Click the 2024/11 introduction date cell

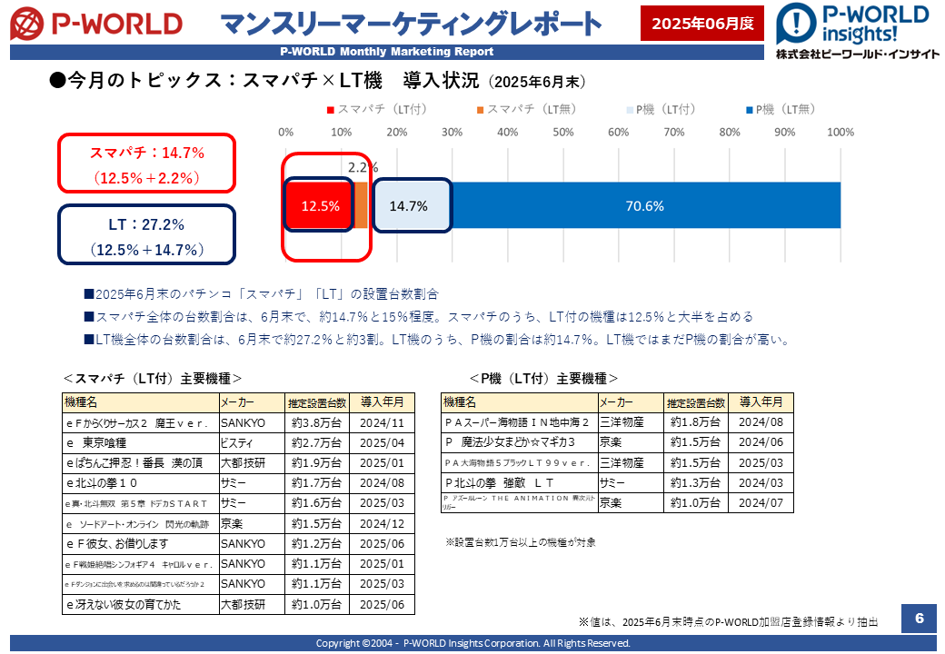click(383, 423)
